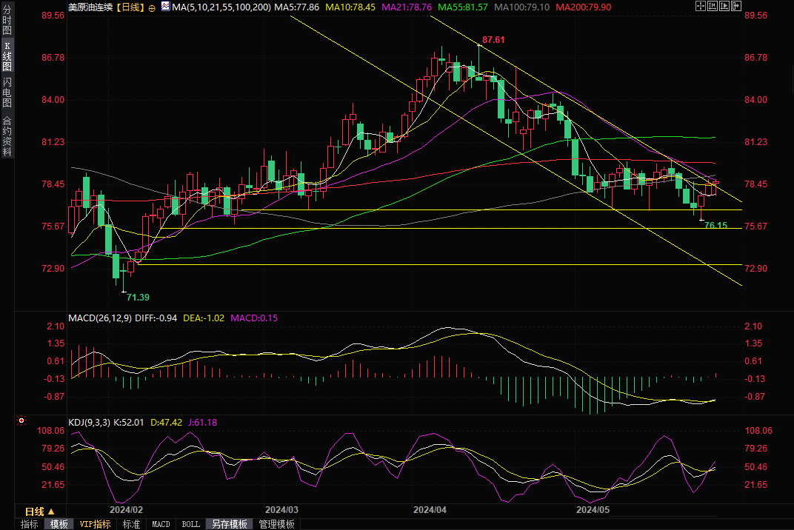794x530 pixels.
Task: Click the expand panel arrow icon
Action: 738,6
